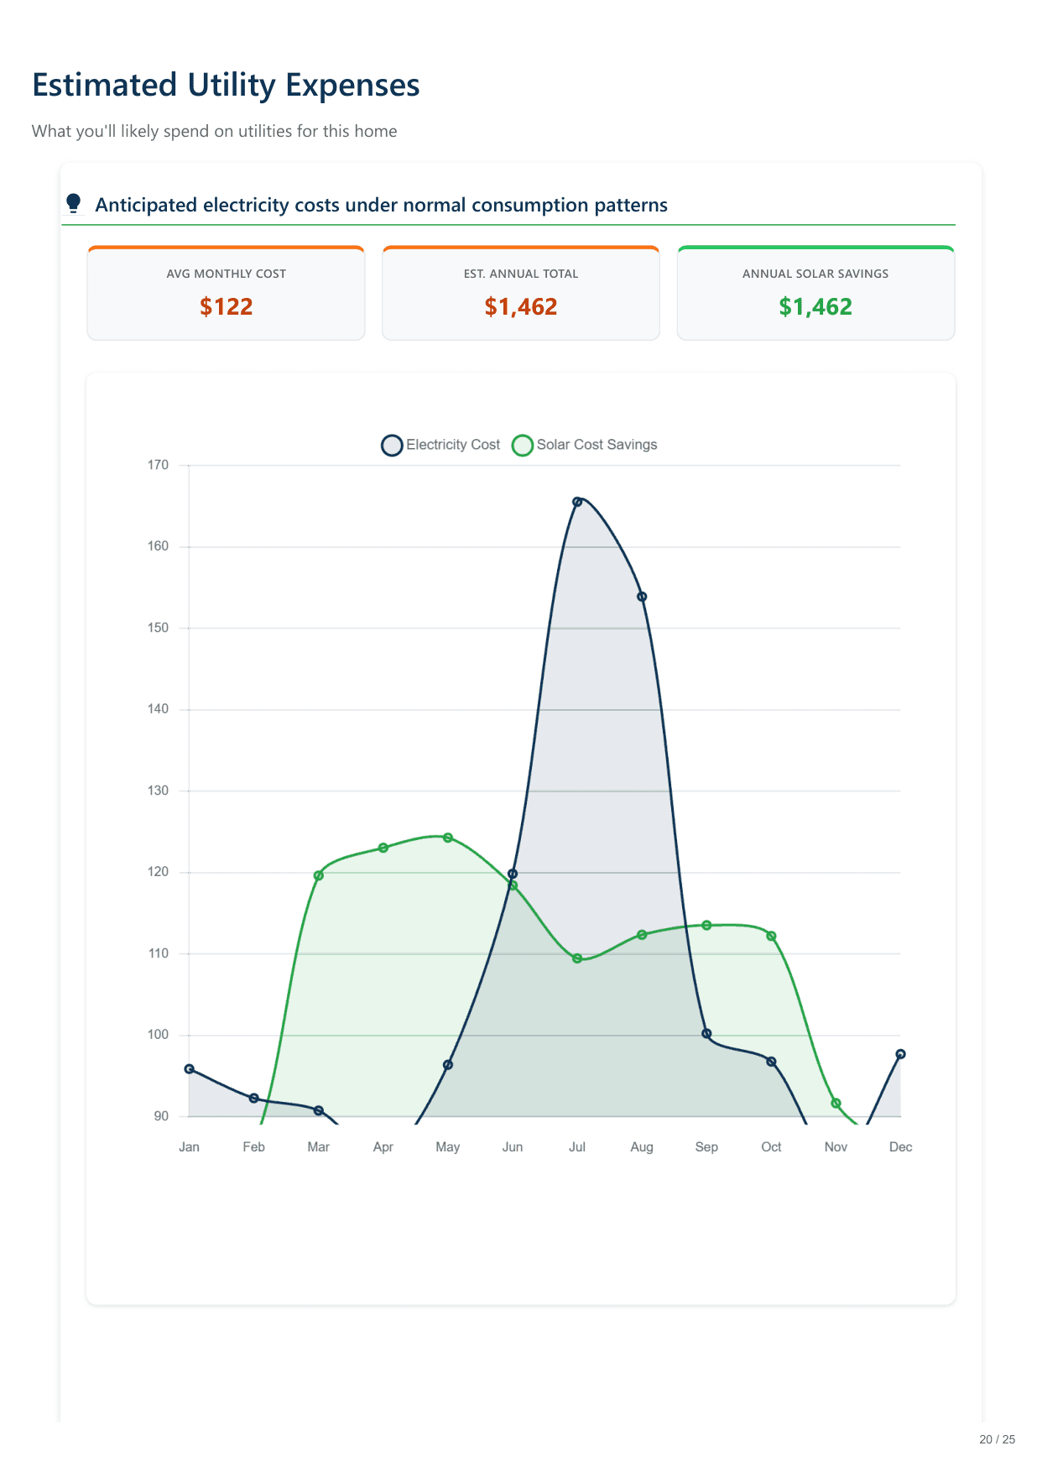
Task: Open the Avg Monthly Cost card
Action: coord(227,293)
